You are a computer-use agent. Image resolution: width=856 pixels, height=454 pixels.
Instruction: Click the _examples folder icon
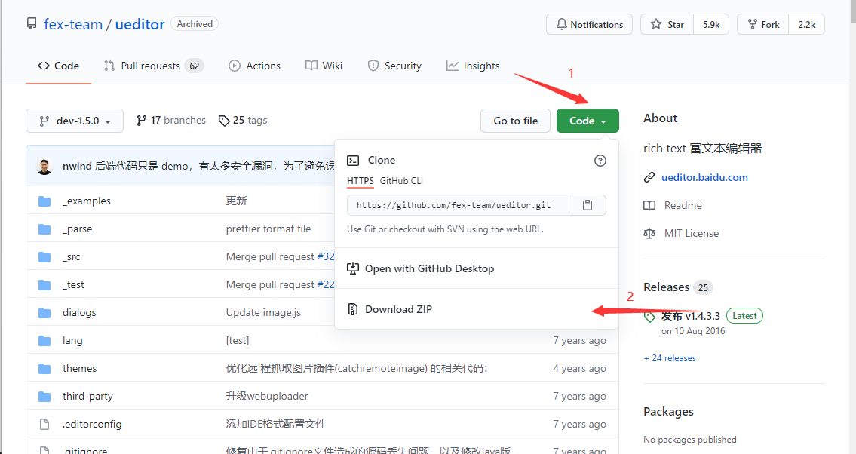44,201
